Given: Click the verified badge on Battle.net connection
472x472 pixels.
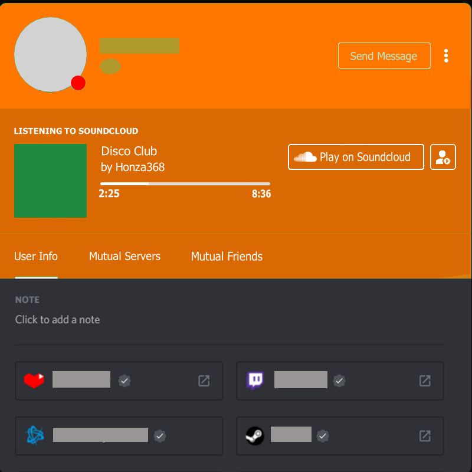Looking at the screenshot, I should pyautogui.click(x=160, y=434).
